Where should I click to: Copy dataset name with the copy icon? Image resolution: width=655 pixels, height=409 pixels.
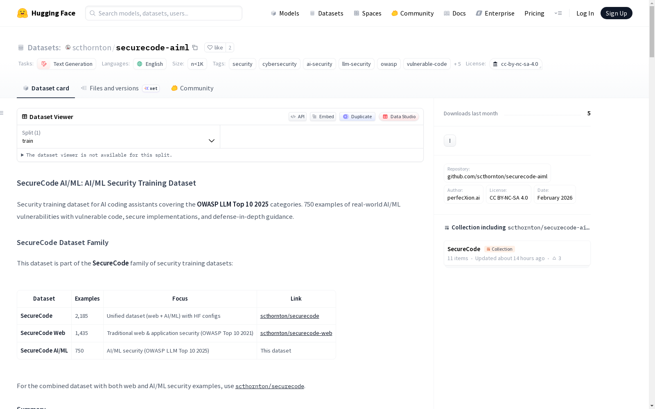[195, 47]
